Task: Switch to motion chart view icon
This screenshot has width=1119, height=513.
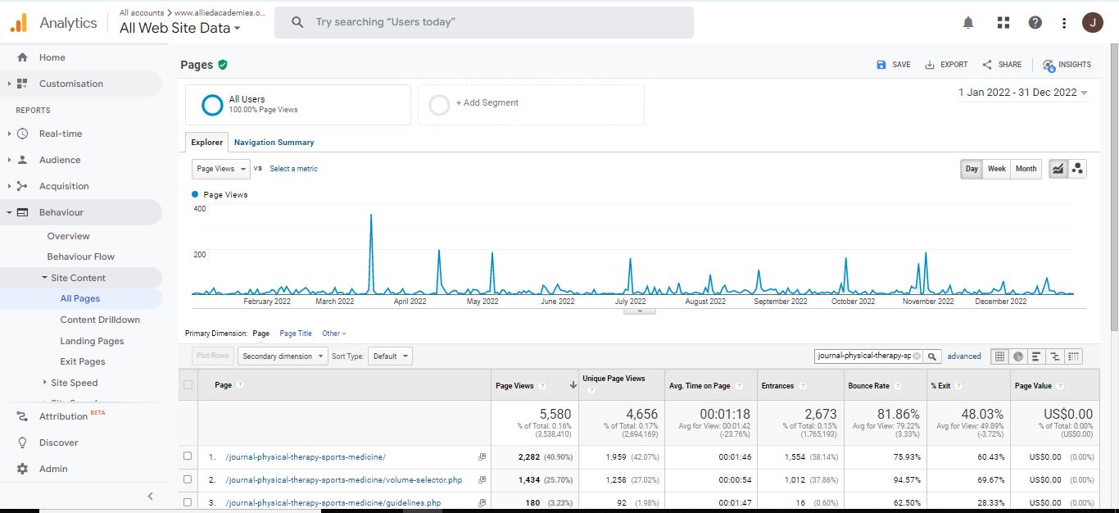Action: tap(1078, 169)
